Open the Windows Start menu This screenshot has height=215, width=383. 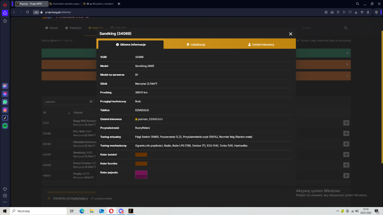5,211
